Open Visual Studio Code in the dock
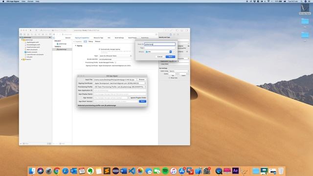The height and width of the screenshot is (176, 313). click(132, 171)
